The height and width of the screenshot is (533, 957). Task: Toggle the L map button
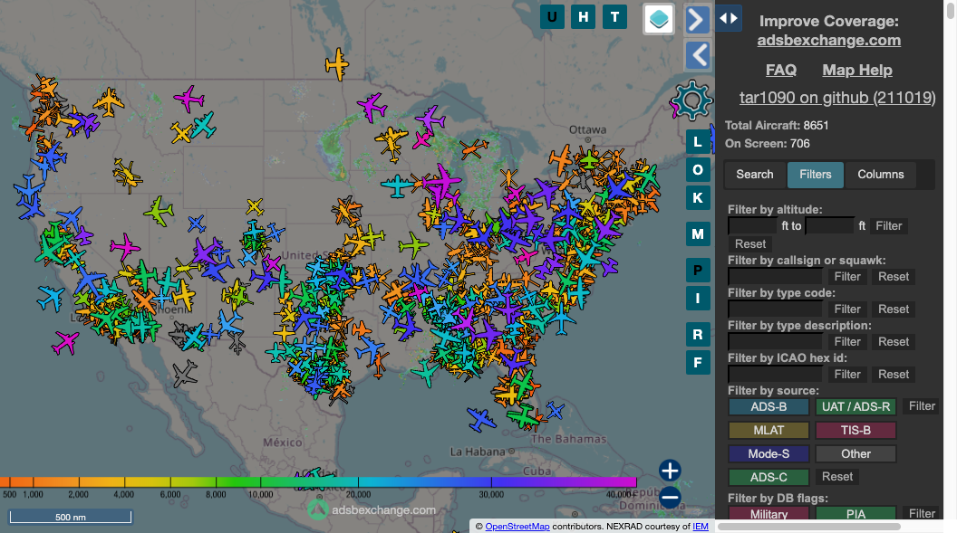698,142
